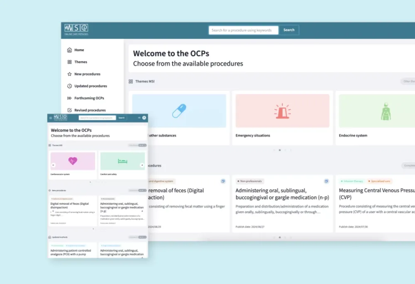The height and width of the screenshot is (284, 415).
Task: Open Themes in the sidebar
Action: click(x=81, y=62)
